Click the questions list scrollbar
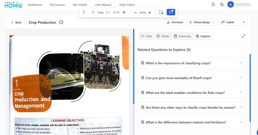Screen dimensions: 258x135 click(250, 88)
